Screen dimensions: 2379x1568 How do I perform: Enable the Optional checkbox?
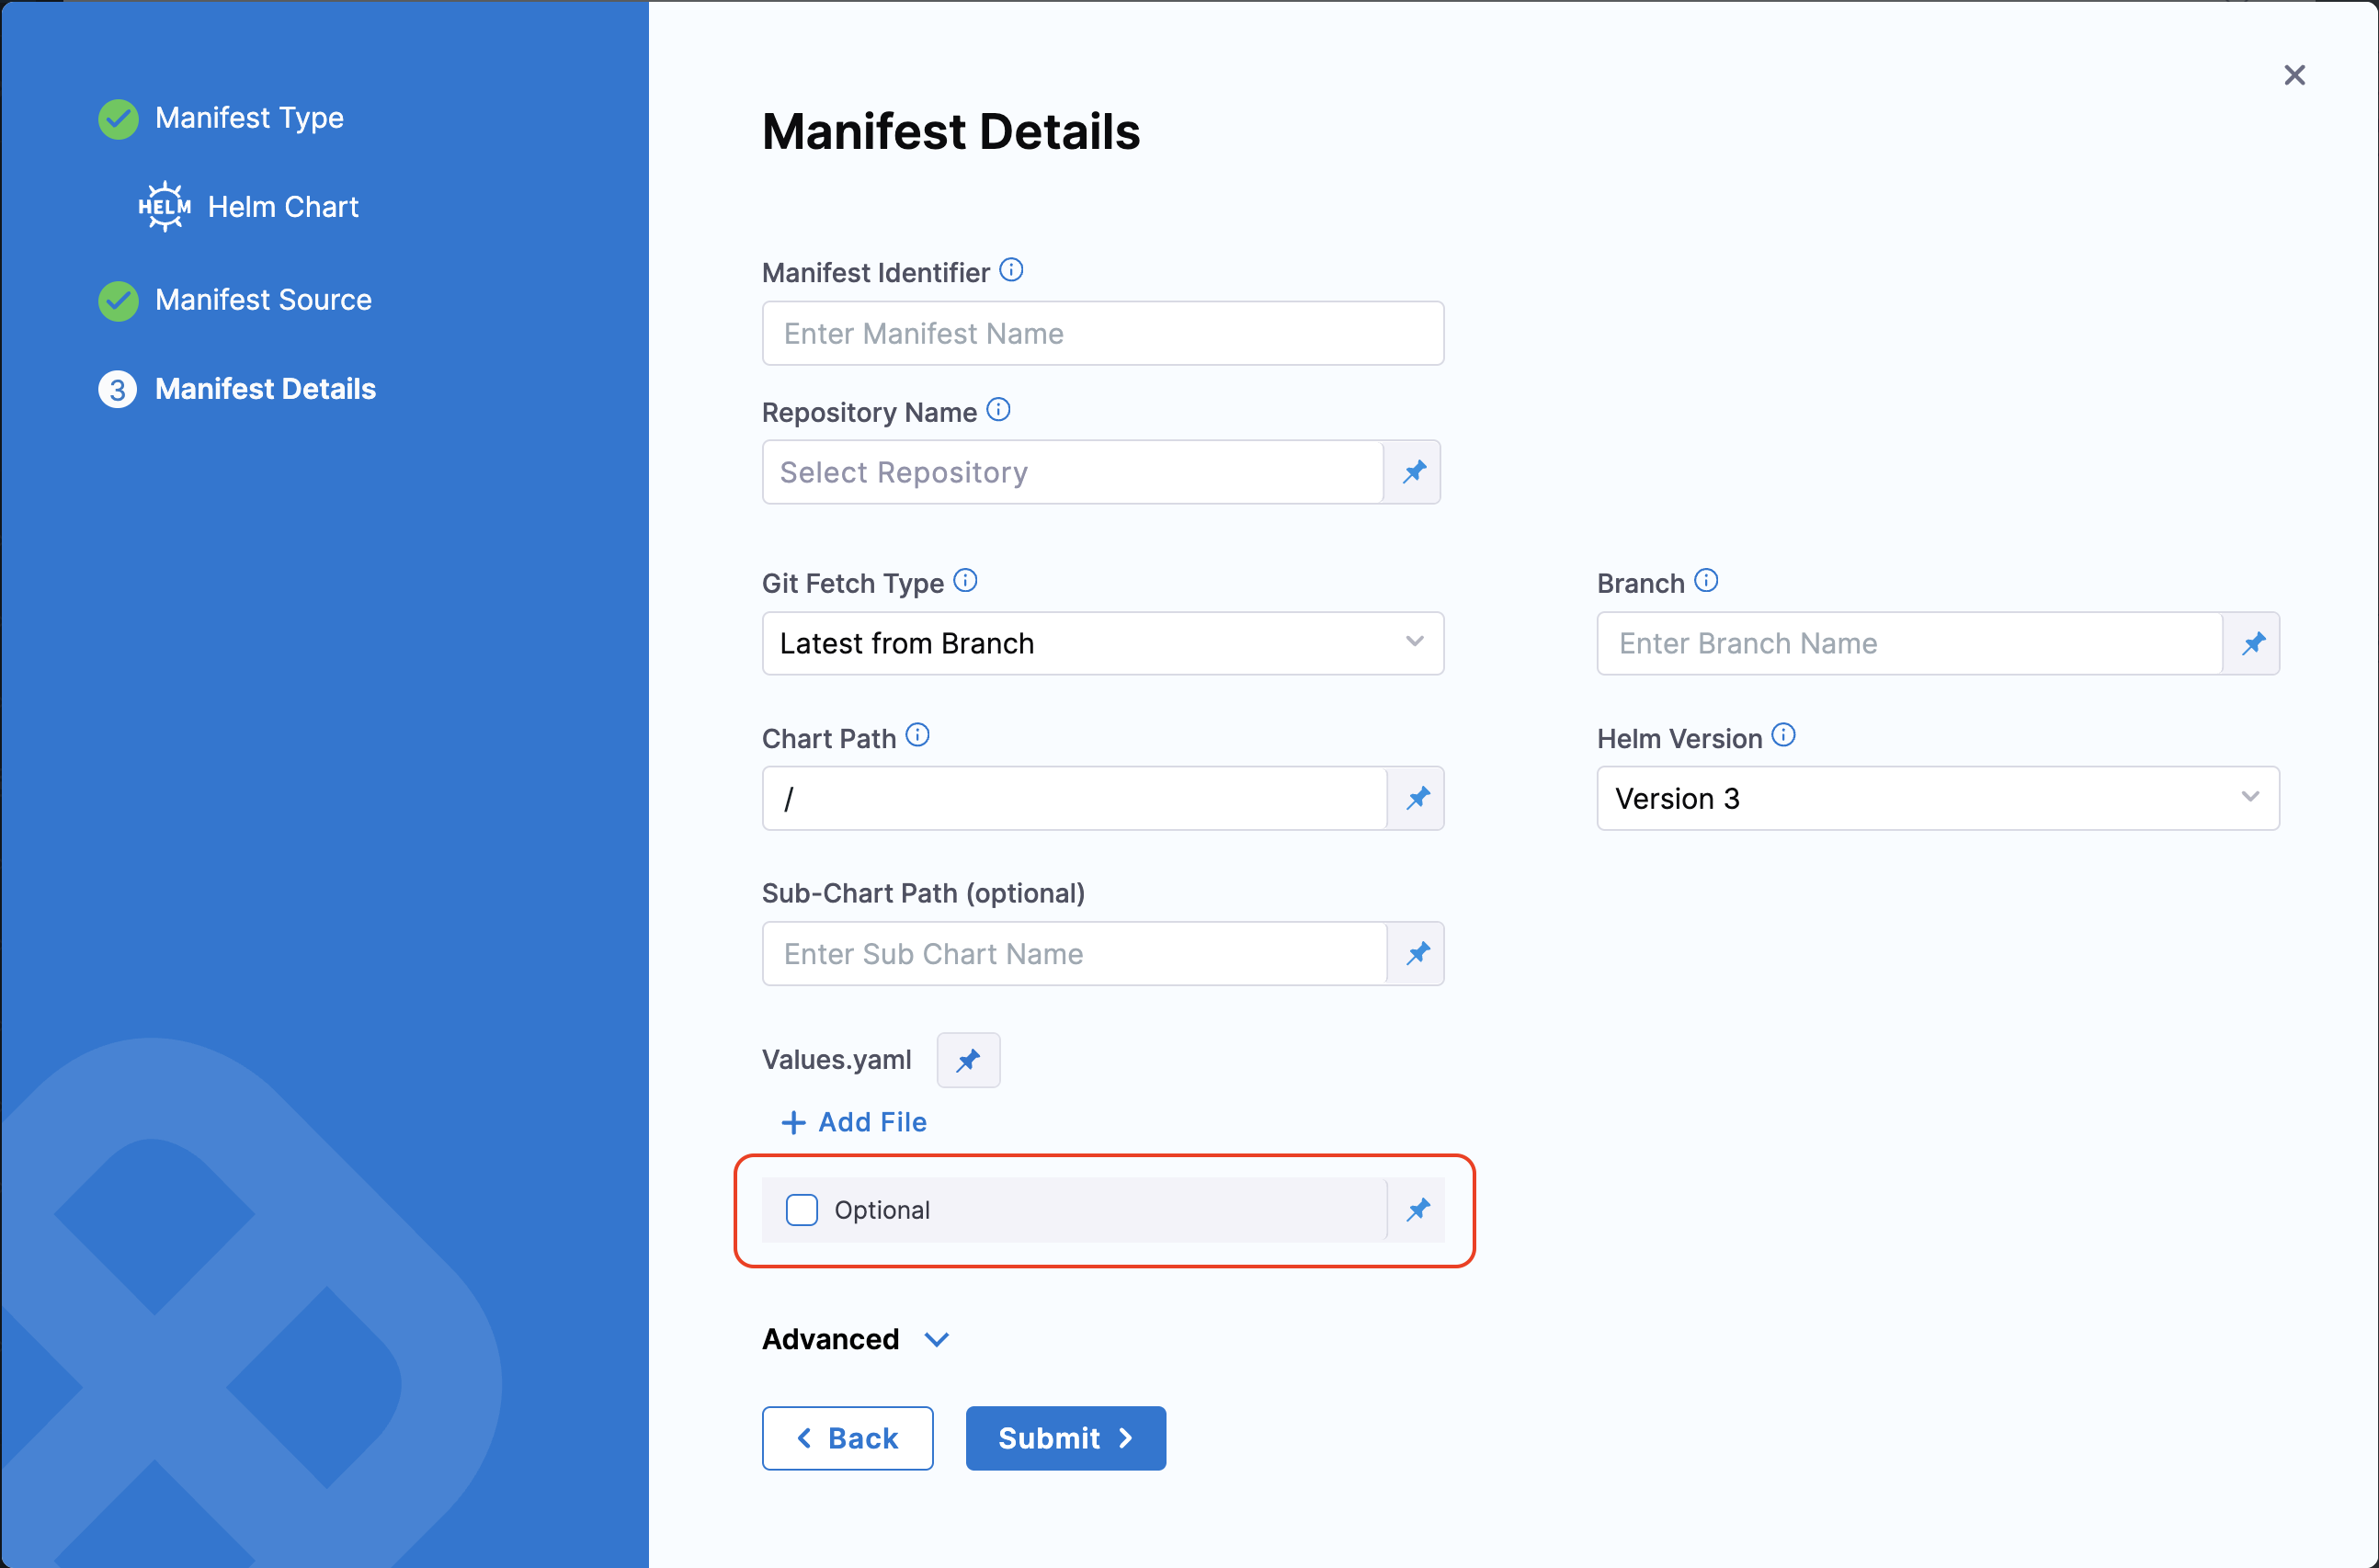[801, 1210]
